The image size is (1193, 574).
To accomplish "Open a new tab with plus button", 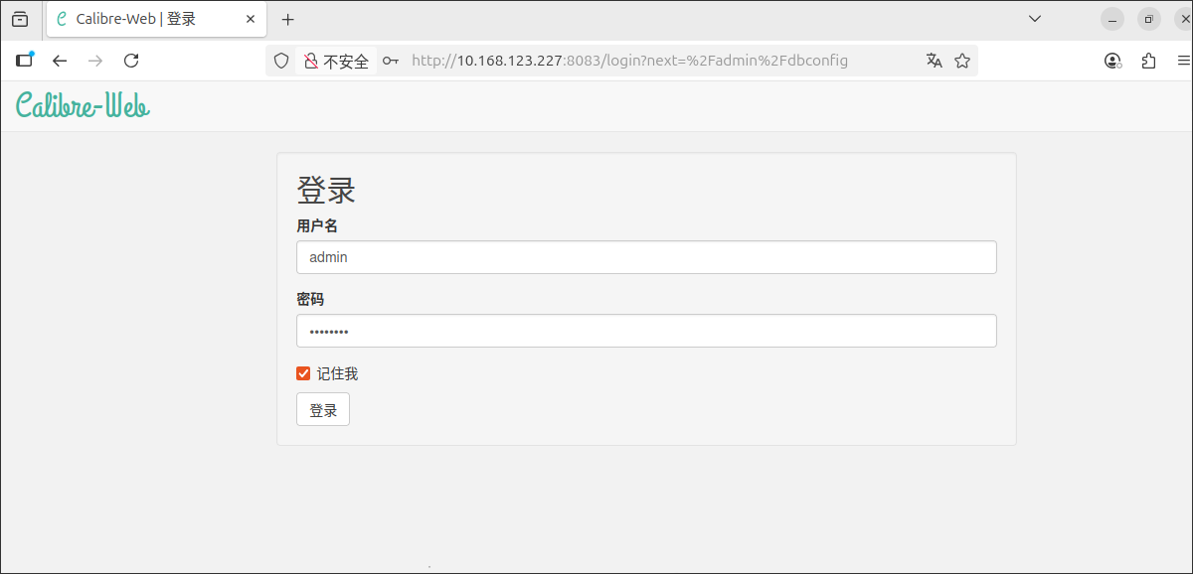I will pyautogui.click(x=288, y=19).
